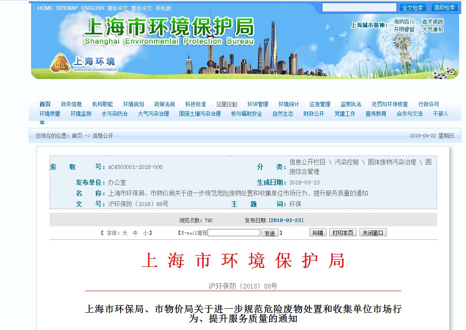Click the 发送 button
The height and width of the screenshot is (330, 466).
[x=270, y=233]
